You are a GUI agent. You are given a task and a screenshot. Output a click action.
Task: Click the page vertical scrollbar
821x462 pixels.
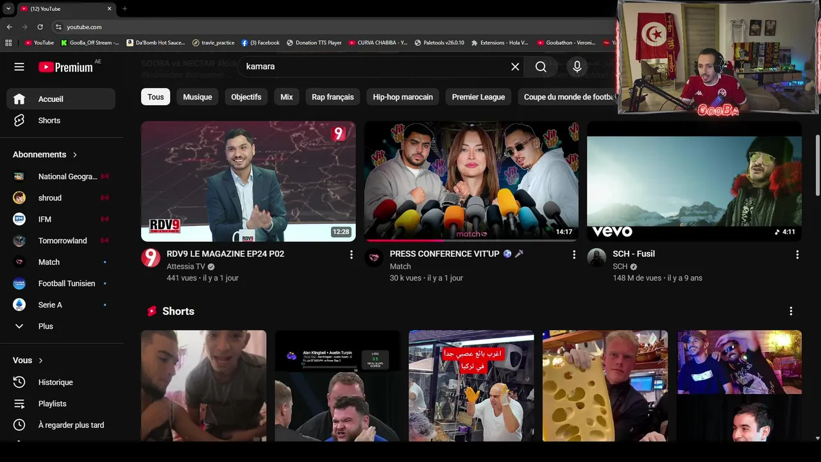[817, 165]
